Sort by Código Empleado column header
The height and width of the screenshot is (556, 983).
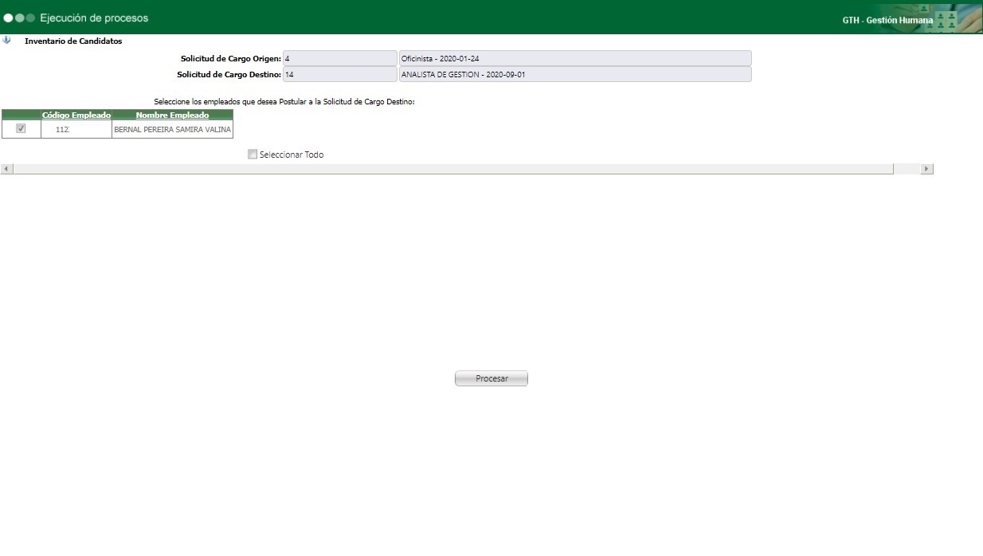[76, 116]
